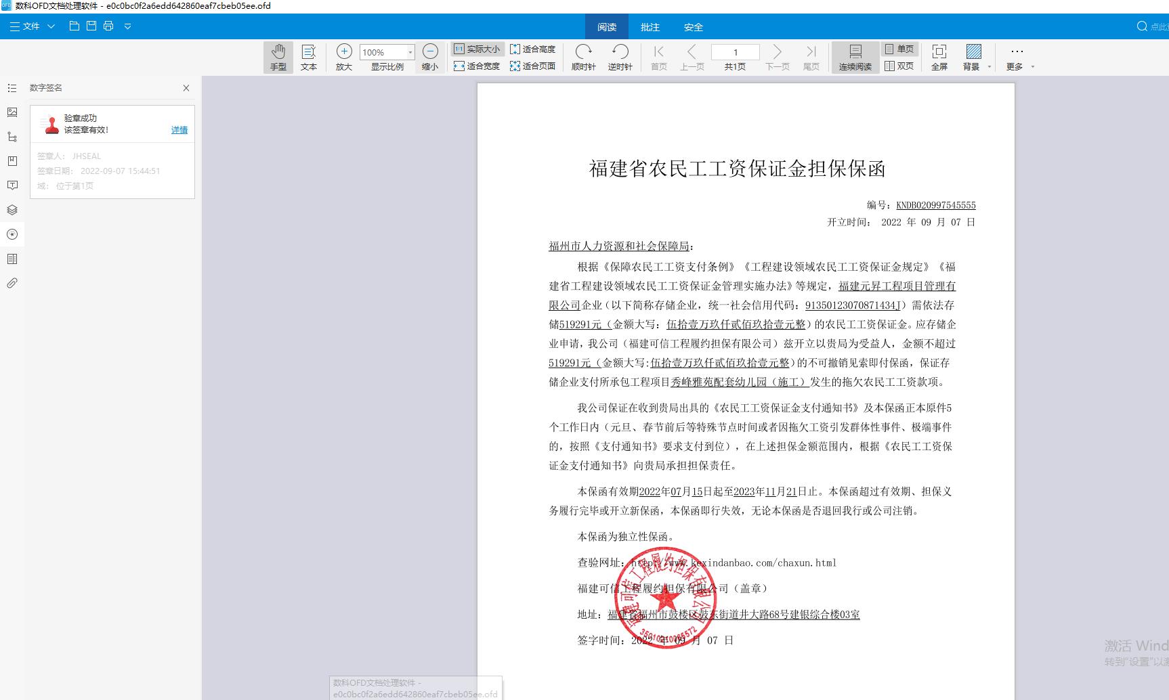The width and height of the screenshot is (1169, 700).
Task: Click the page number input field
Action: 736,52
